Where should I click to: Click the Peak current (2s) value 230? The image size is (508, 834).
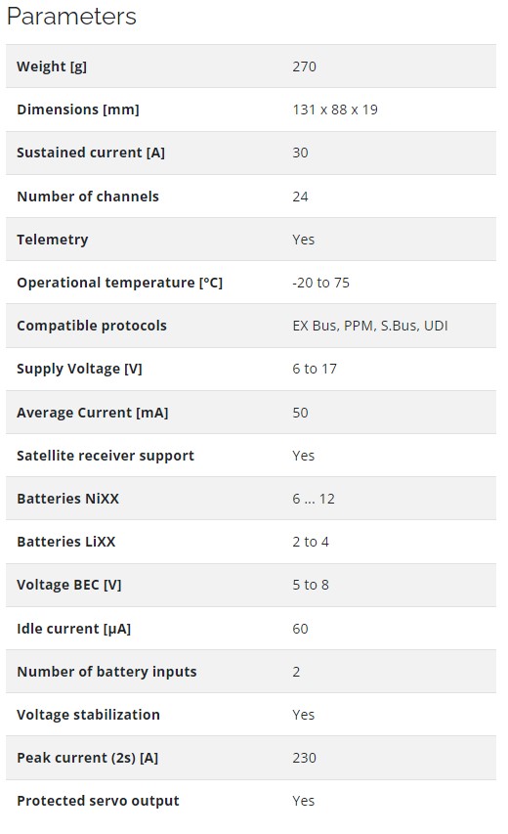tap(304, 758)
